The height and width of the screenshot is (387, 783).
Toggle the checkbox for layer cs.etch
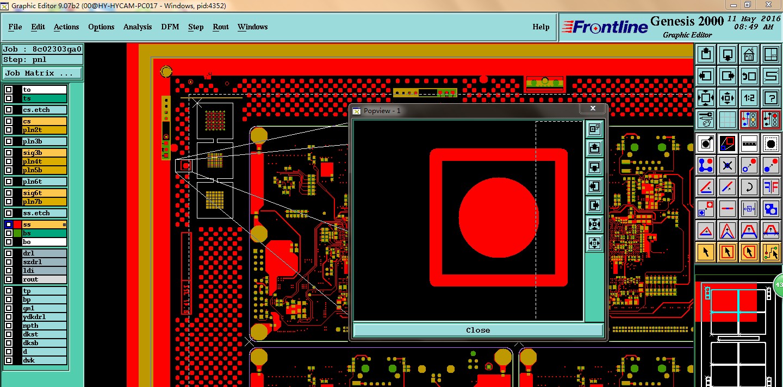point(9,110)
